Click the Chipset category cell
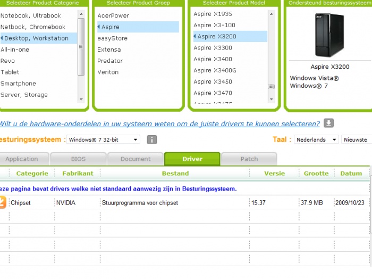 tap(21, 203)
